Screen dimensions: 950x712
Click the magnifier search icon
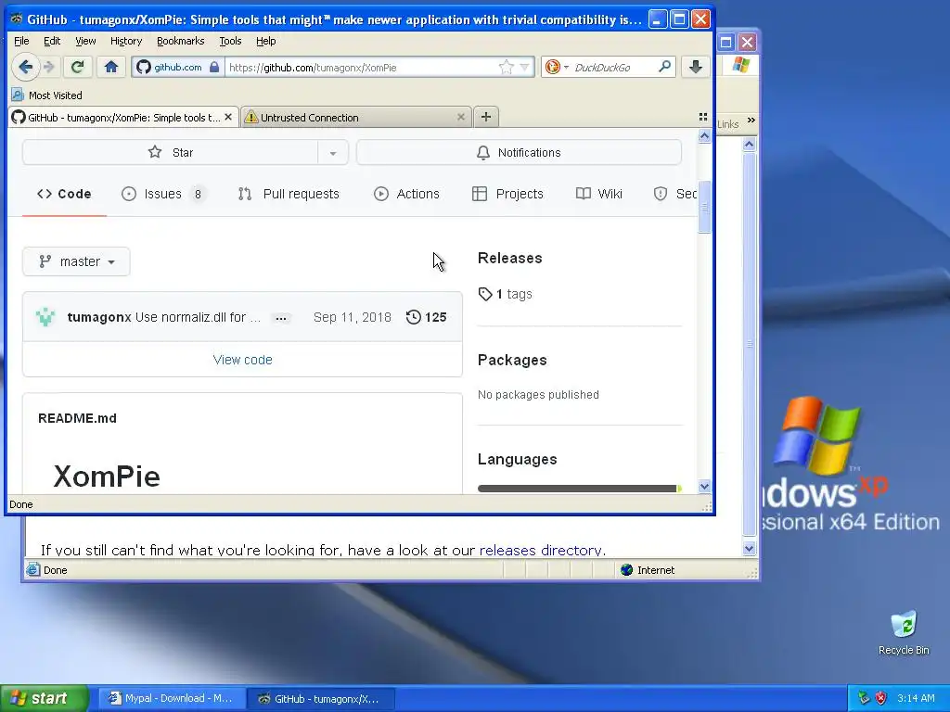point(664,67)
